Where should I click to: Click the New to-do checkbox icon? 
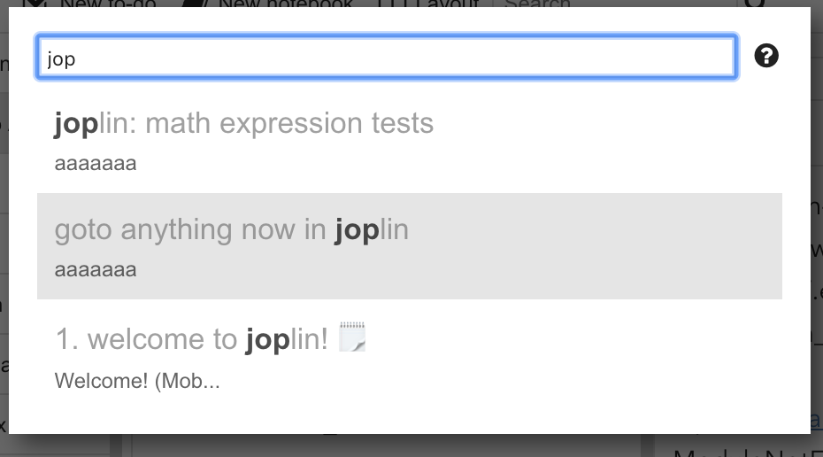point(35,4)
